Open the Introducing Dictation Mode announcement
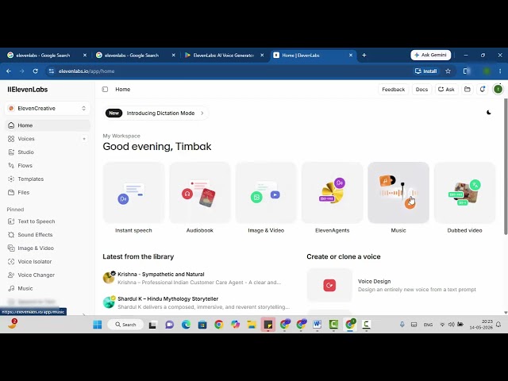 point(156,113)
